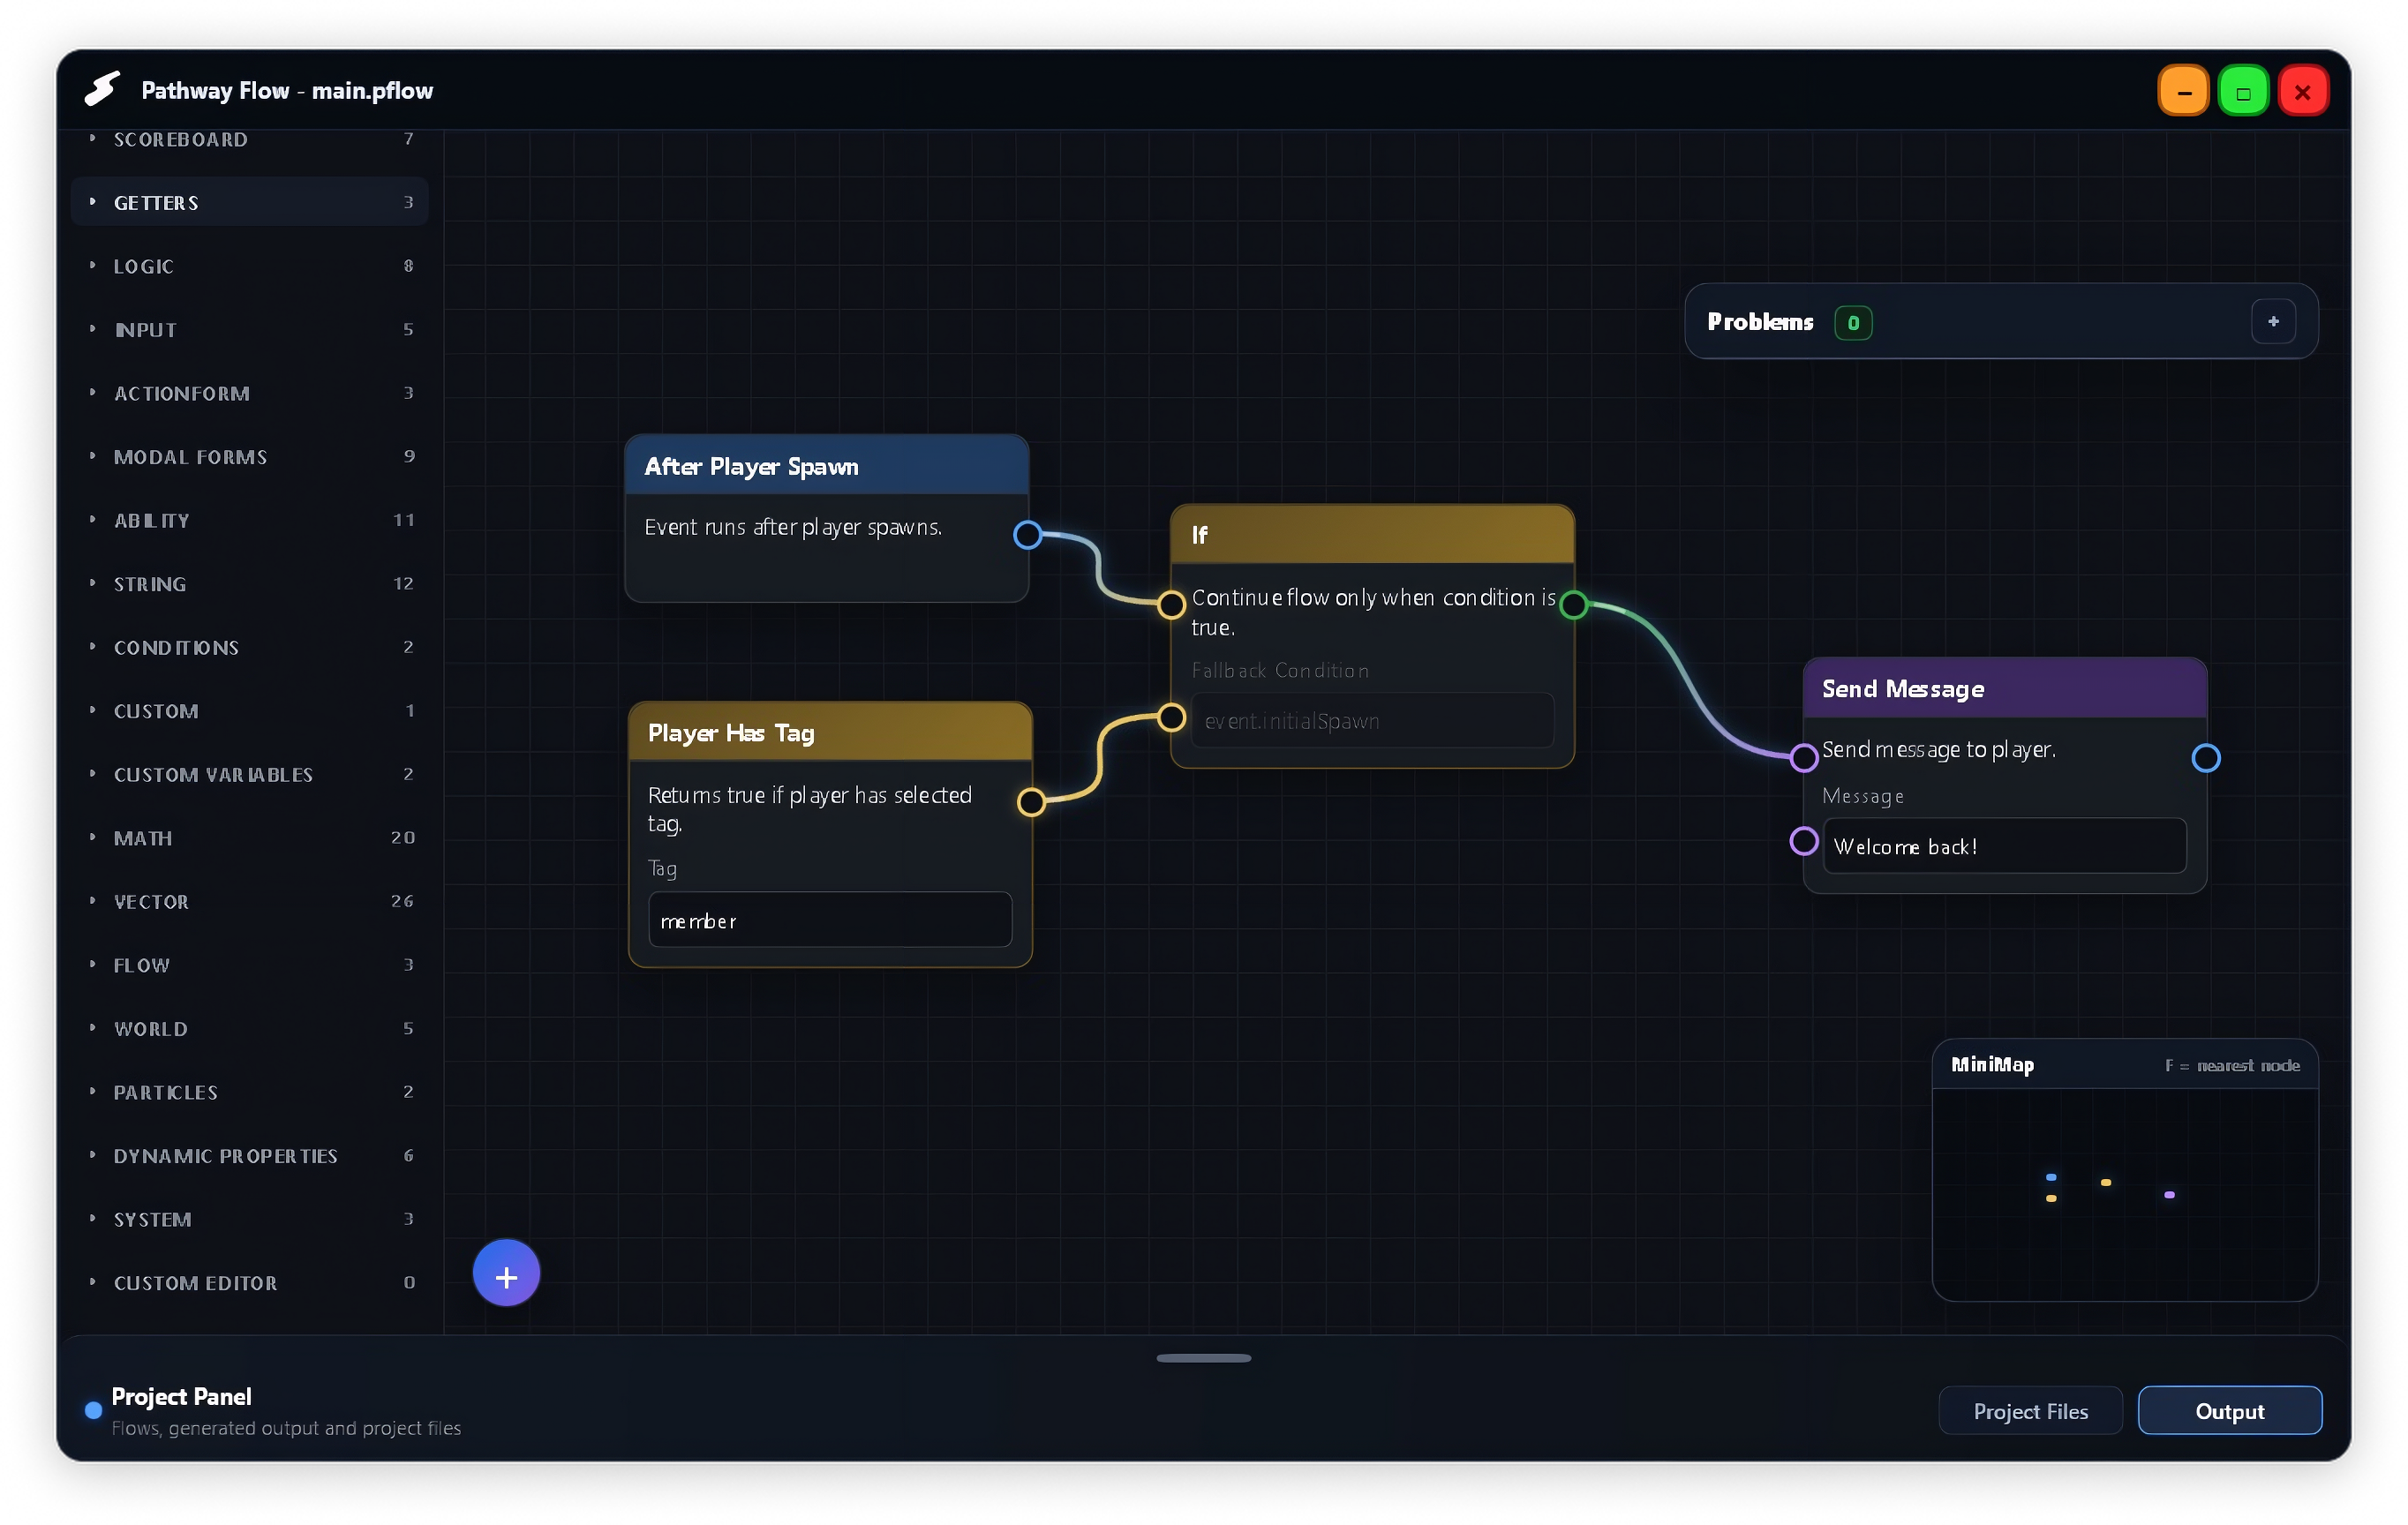Click the purple node marker in MiniMap
The height and width of the screenshot is (1525, 2408).
click(x=2169, y=1195)
